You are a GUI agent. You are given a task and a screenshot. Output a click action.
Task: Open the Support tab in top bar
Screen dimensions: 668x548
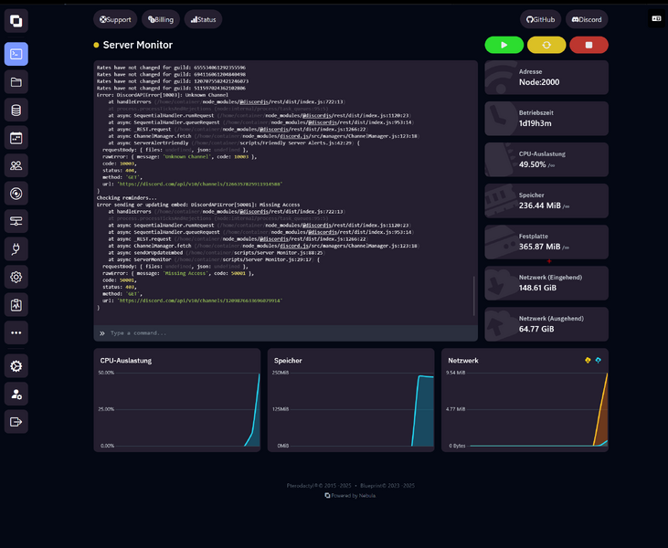pyautogui.click(x=115, y=19)
